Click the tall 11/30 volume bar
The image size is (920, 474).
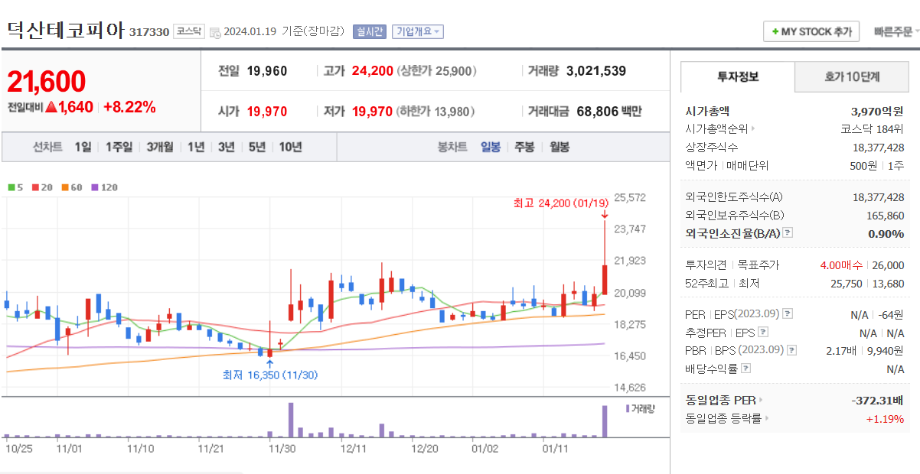point(291,420)
